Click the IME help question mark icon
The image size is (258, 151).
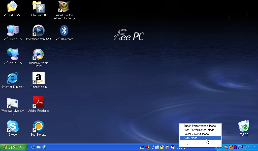tap(173, 147)
